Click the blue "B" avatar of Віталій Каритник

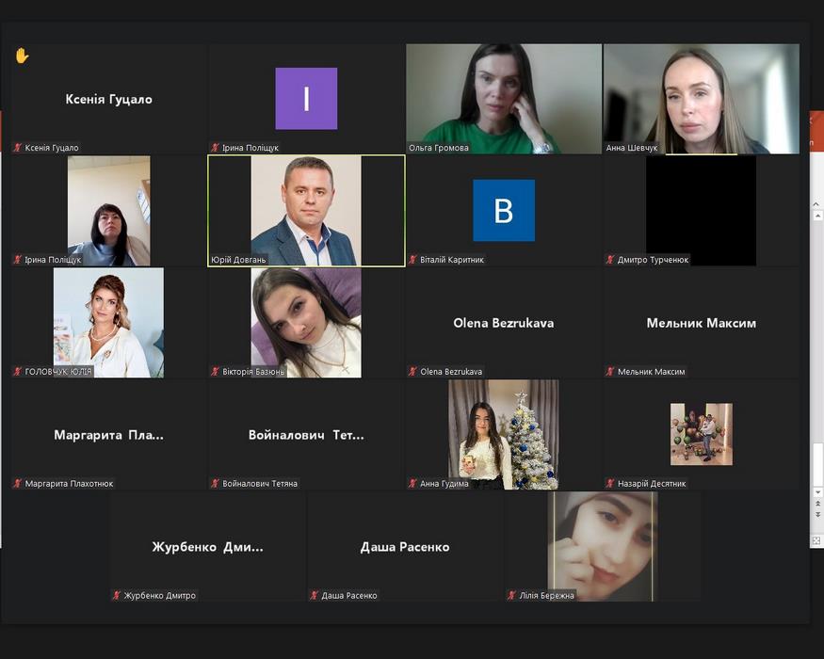(x=503, y=210)
